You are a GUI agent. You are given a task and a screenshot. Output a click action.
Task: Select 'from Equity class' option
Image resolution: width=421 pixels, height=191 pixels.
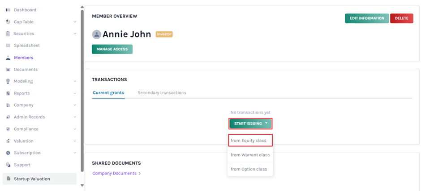(249, 141)
